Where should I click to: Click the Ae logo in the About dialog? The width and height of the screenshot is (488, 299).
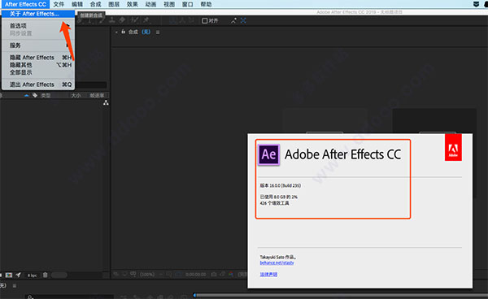[x=269, y=154]
